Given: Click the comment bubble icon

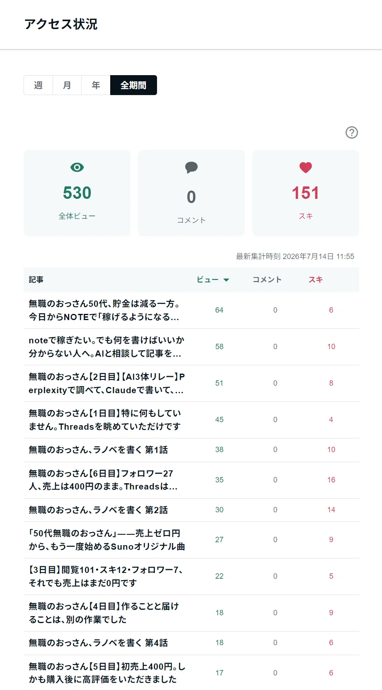Looking at the screenshot, I should (x=191, y=167).
